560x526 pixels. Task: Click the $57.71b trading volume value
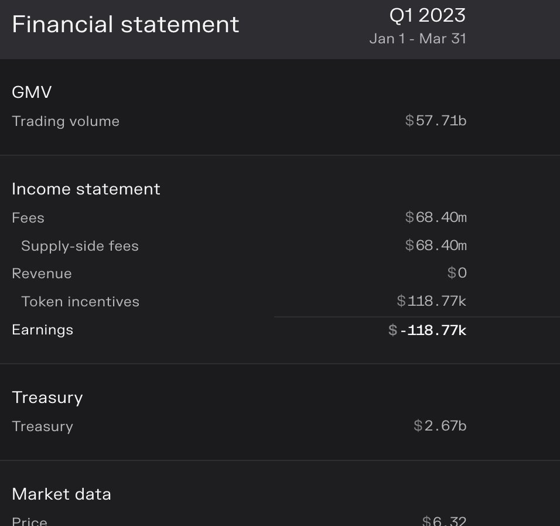(x=436, y=121)
